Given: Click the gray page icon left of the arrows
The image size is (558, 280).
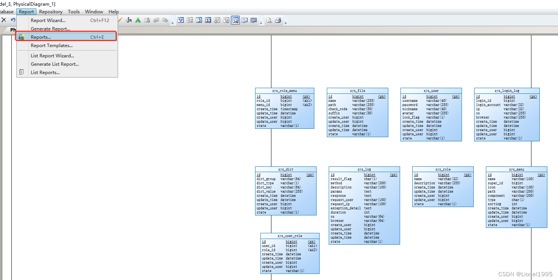Looking at the screenshot, I should pyautogui.click(x=147, y=20).
